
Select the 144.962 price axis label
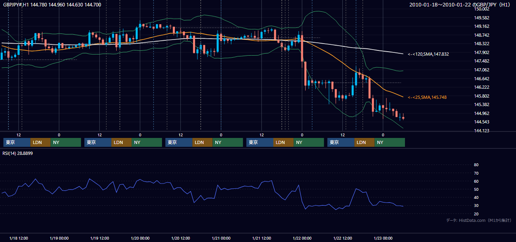click(482, 113)
